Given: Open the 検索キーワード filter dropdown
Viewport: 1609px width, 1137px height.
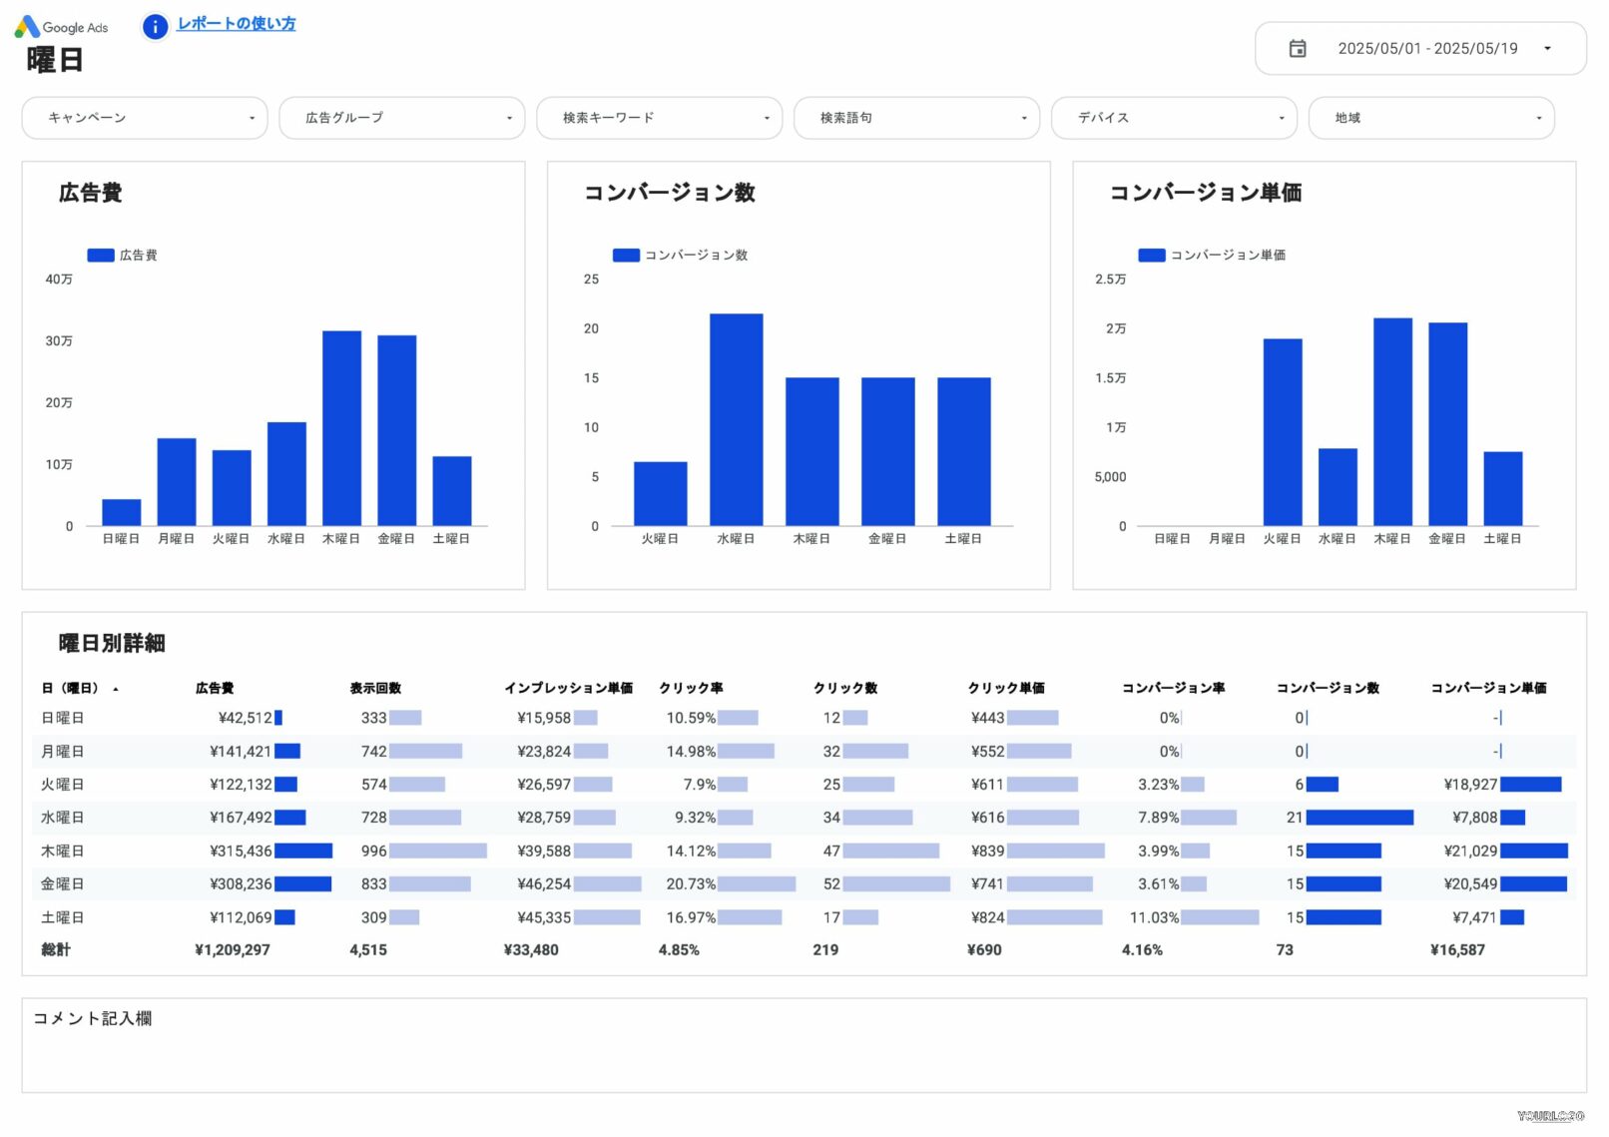Looking at the screenshot, I should pyautogui.click(x=659, y=118).
